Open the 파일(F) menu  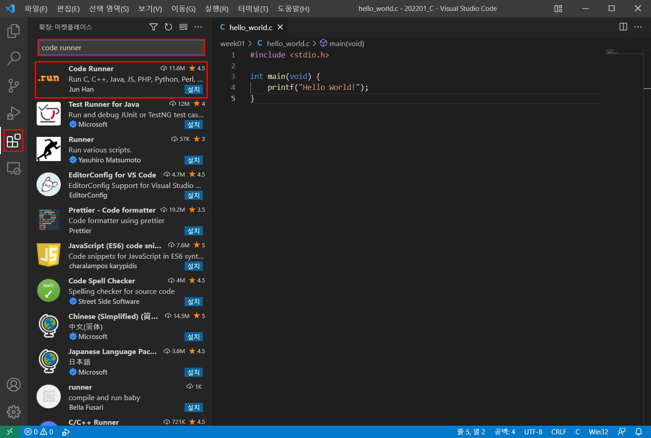(x=36, y=9)
